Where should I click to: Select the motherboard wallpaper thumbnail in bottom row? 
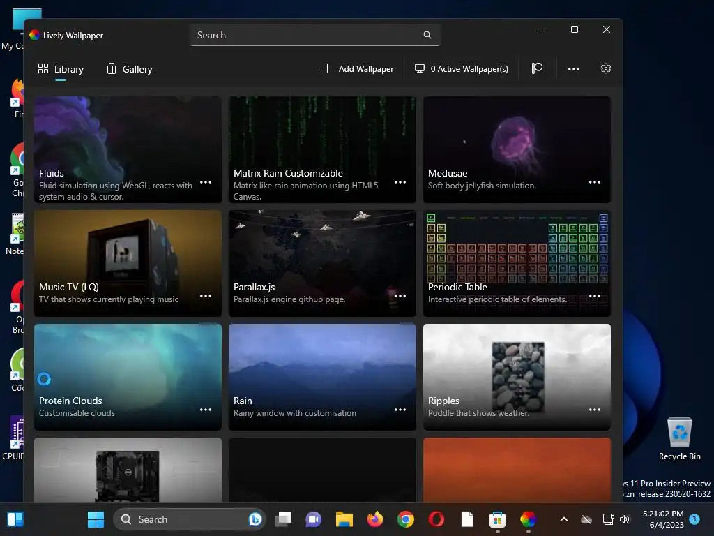point(128,470)
